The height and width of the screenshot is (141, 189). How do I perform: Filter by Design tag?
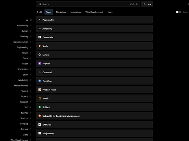[x=25, y=31]
